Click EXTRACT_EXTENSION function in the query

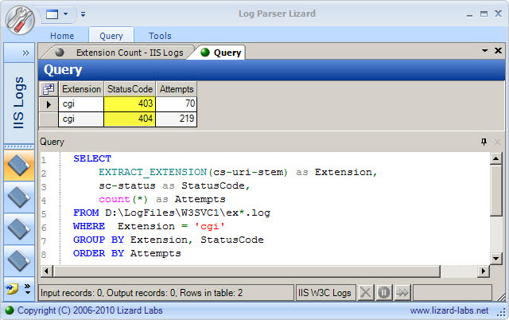click(153, 173)
